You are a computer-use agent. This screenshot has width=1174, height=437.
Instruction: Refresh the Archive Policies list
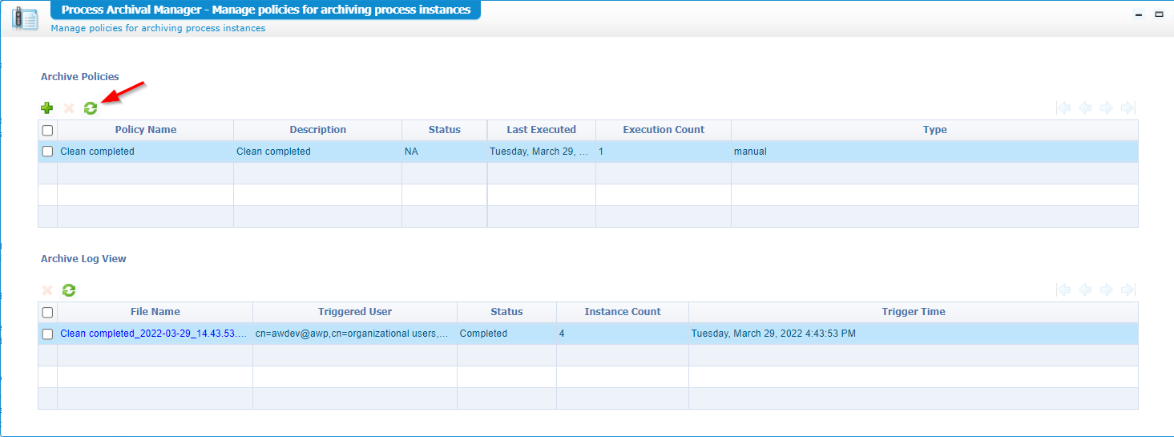pyautogui.click(x=91, y=108)
